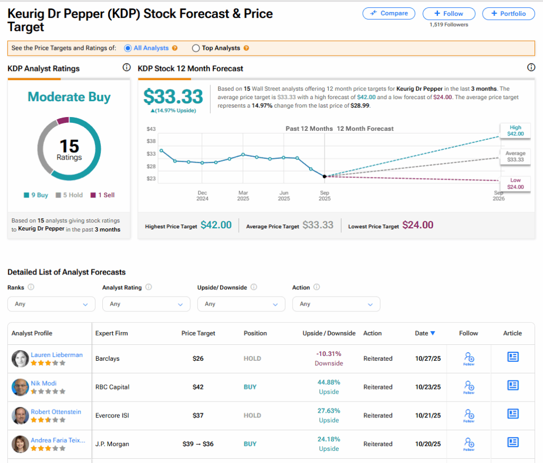Open the article icon for Nik Modi
Viewport: 543px width, 463px height.
pyautogui.click(x=513, y=385)
